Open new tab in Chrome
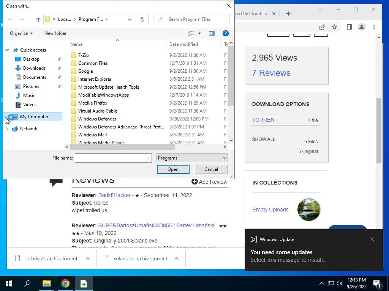 (288, 14)
